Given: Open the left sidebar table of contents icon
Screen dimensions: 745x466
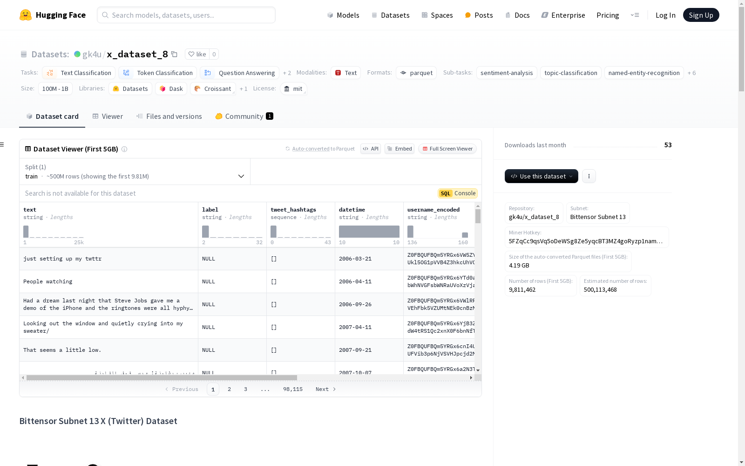Looking at the screenshot, I should click(2, 144).
